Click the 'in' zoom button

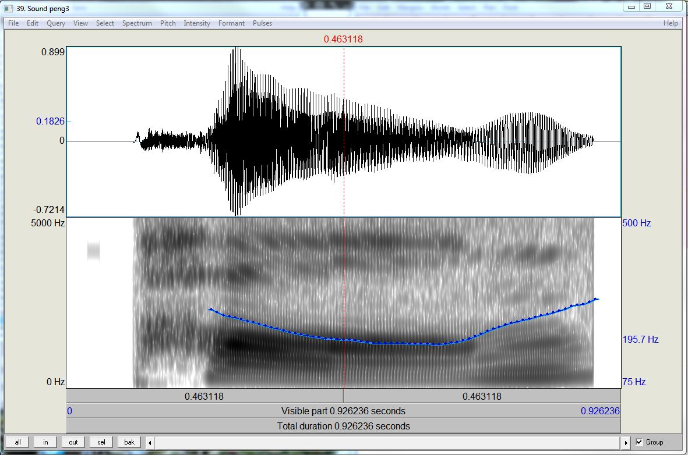tap(45, 442)
